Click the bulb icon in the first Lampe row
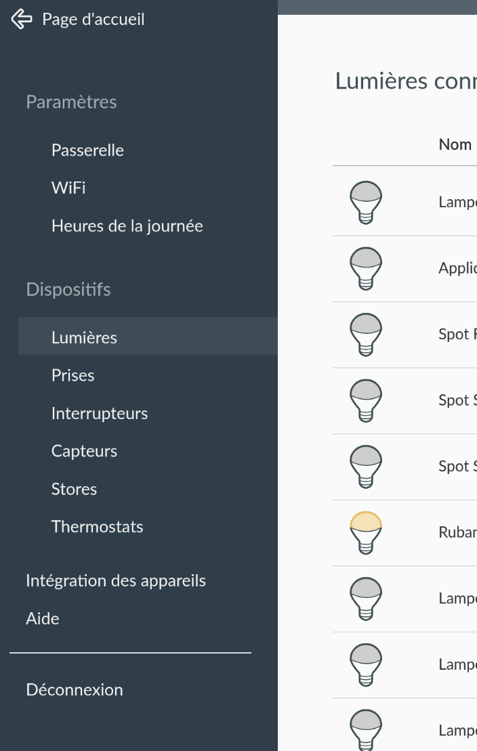Screen dimensions: 477x751 [x=366, y=202]
